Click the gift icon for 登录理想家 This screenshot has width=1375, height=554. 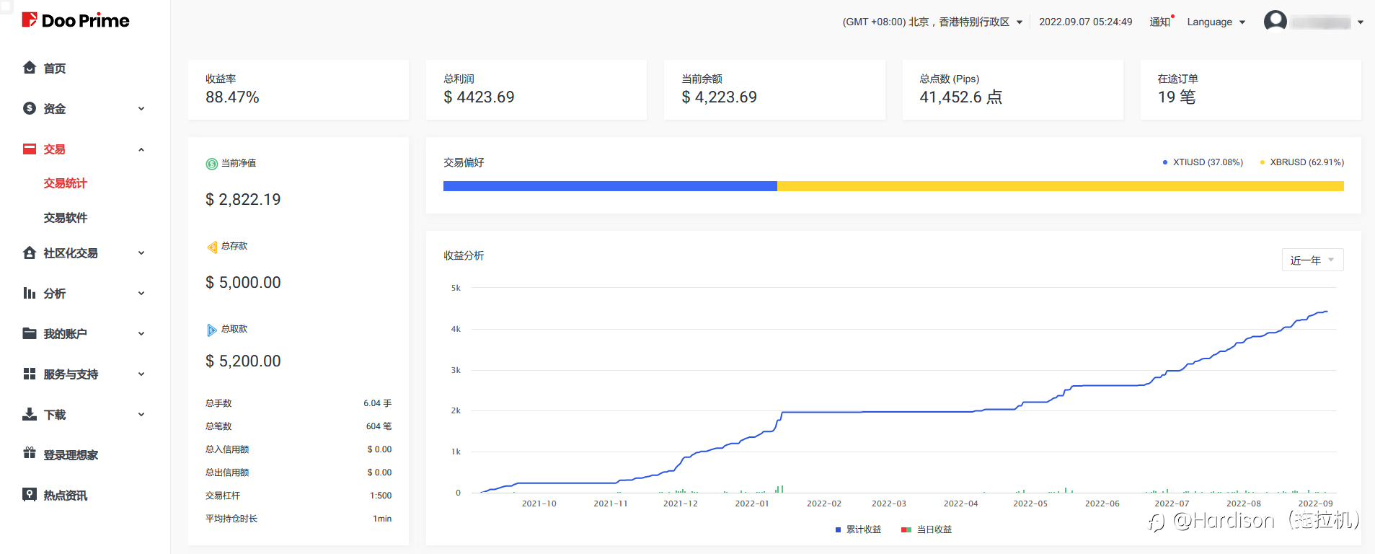pyautogui.click(x=30, y=454)
